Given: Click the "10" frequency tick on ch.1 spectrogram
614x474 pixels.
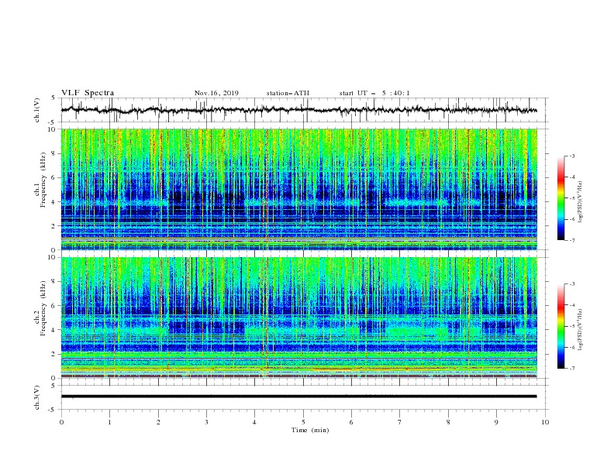Looking at the screenshot, I should click(x=53, y=129).
